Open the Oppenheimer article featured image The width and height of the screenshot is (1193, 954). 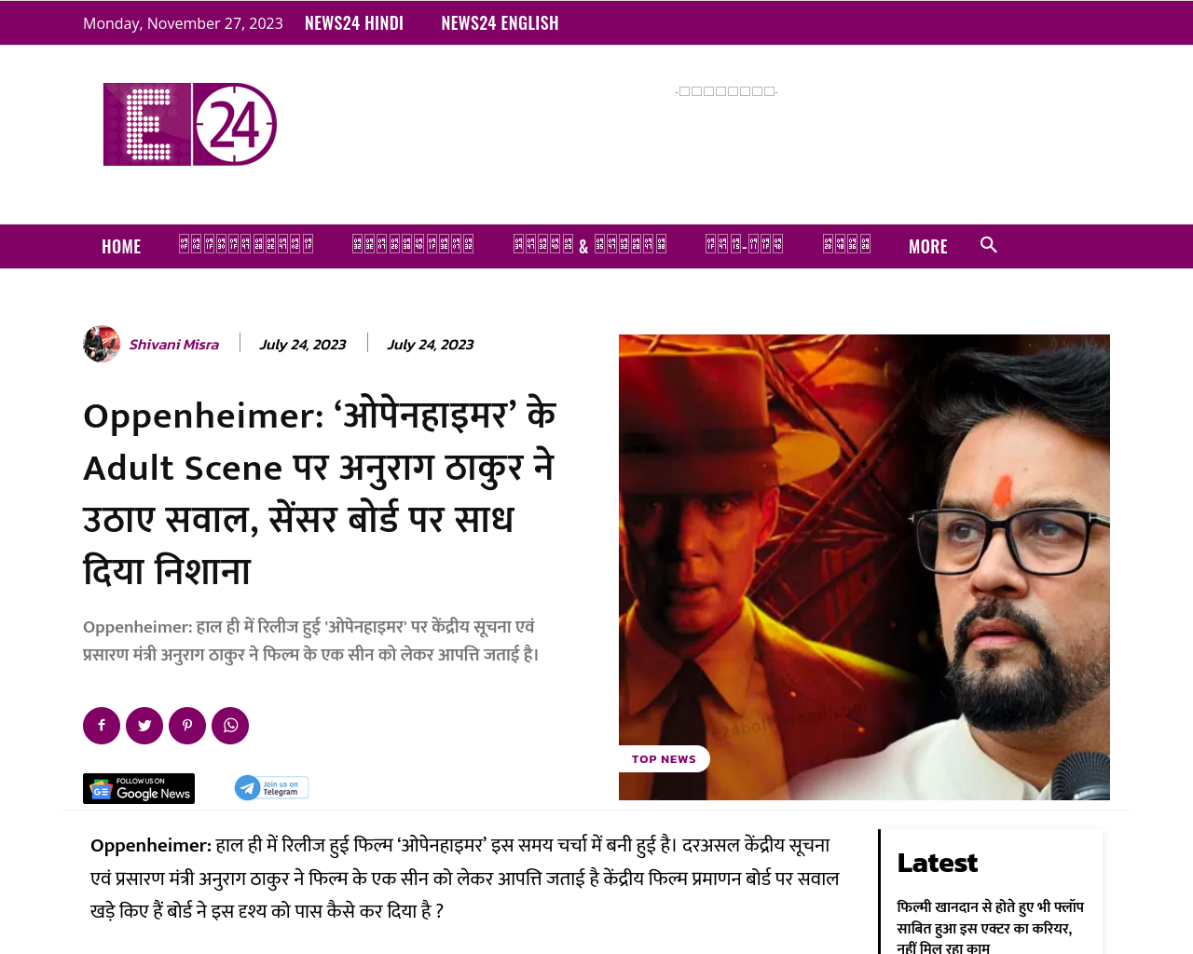pos(864,566)
